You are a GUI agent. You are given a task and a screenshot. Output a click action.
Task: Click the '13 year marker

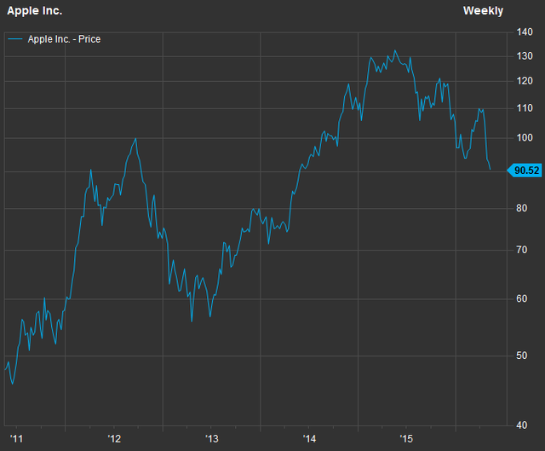click(x=211, y=439)
